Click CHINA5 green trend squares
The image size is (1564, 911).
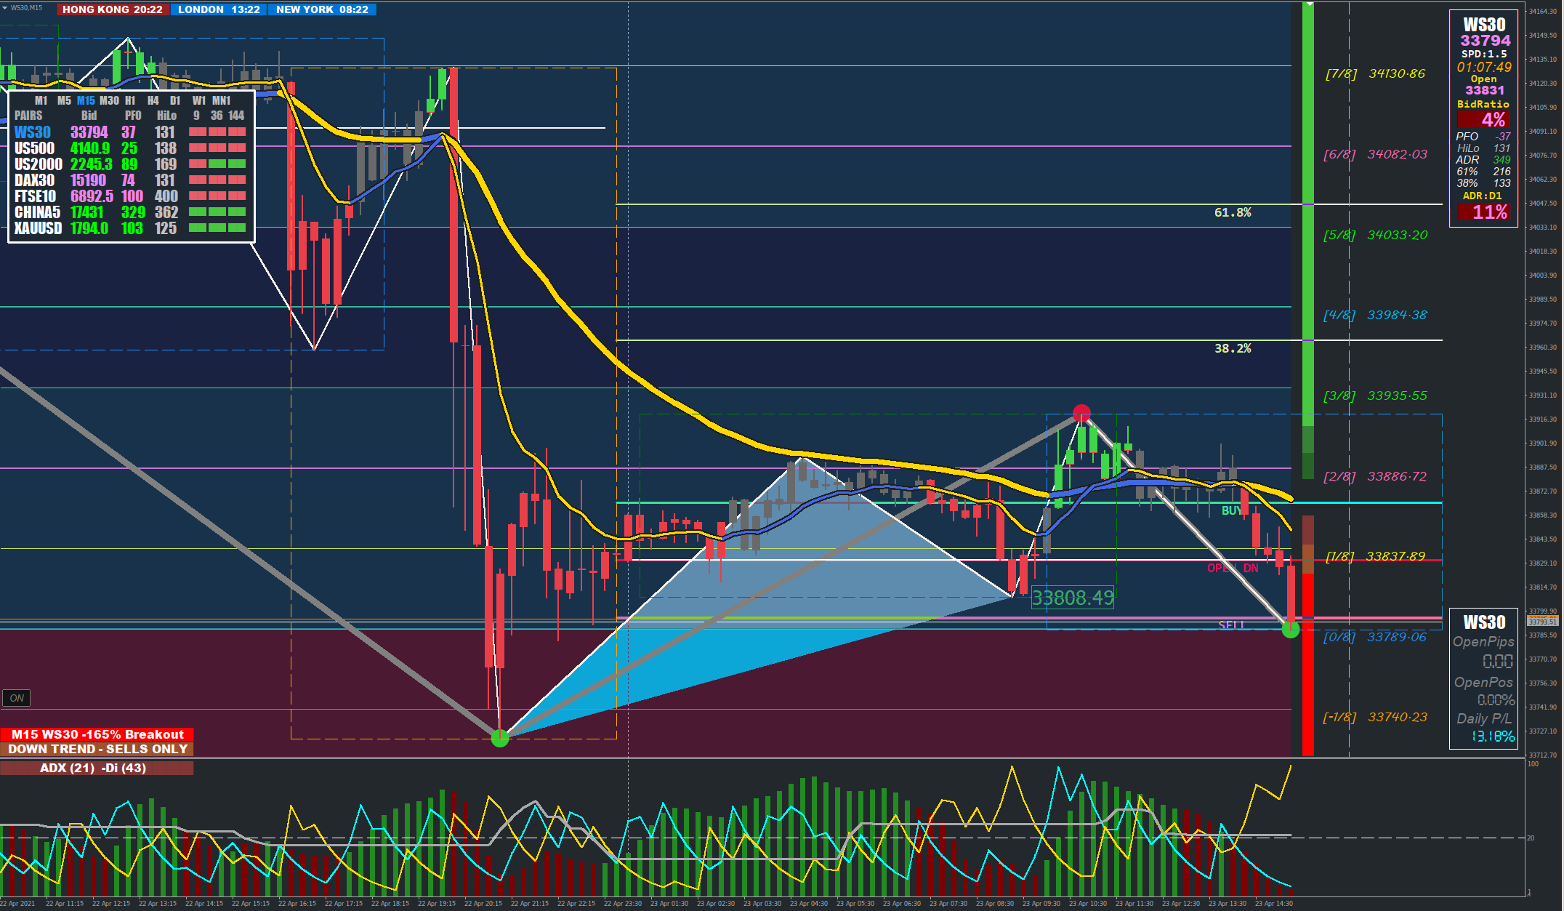pyautogui.click(x=217, y=212)
